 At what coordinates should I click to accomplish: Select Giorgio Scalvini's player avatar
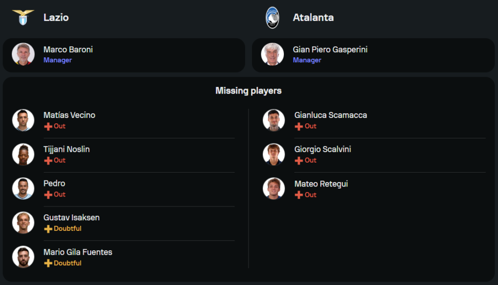(274, 154)
